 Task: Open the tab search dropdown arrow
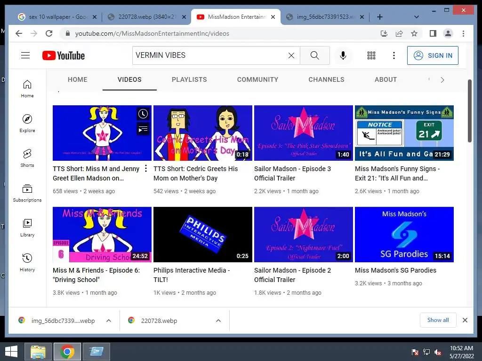click(416, 17)
